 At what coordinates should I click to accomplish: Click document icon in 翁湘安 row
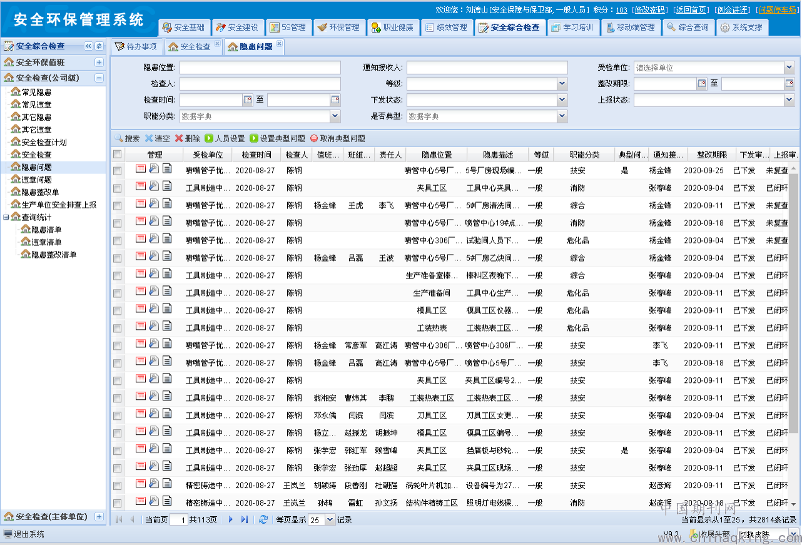(167, 396)
